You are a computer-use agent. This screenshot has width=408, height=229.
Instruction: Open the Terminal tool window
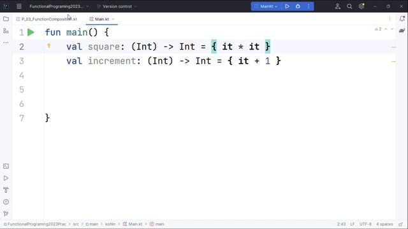click(6, 166)
